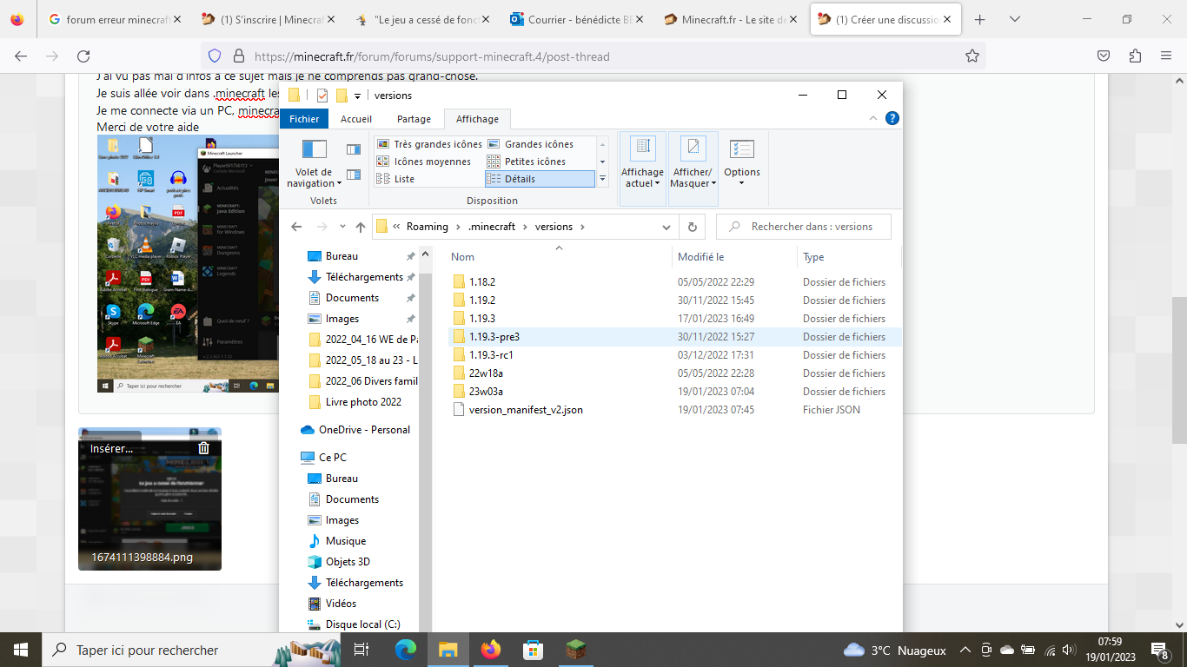Open the Firefox extensions menu
Screen dimensions: 1187x667
coord(1135,56)
